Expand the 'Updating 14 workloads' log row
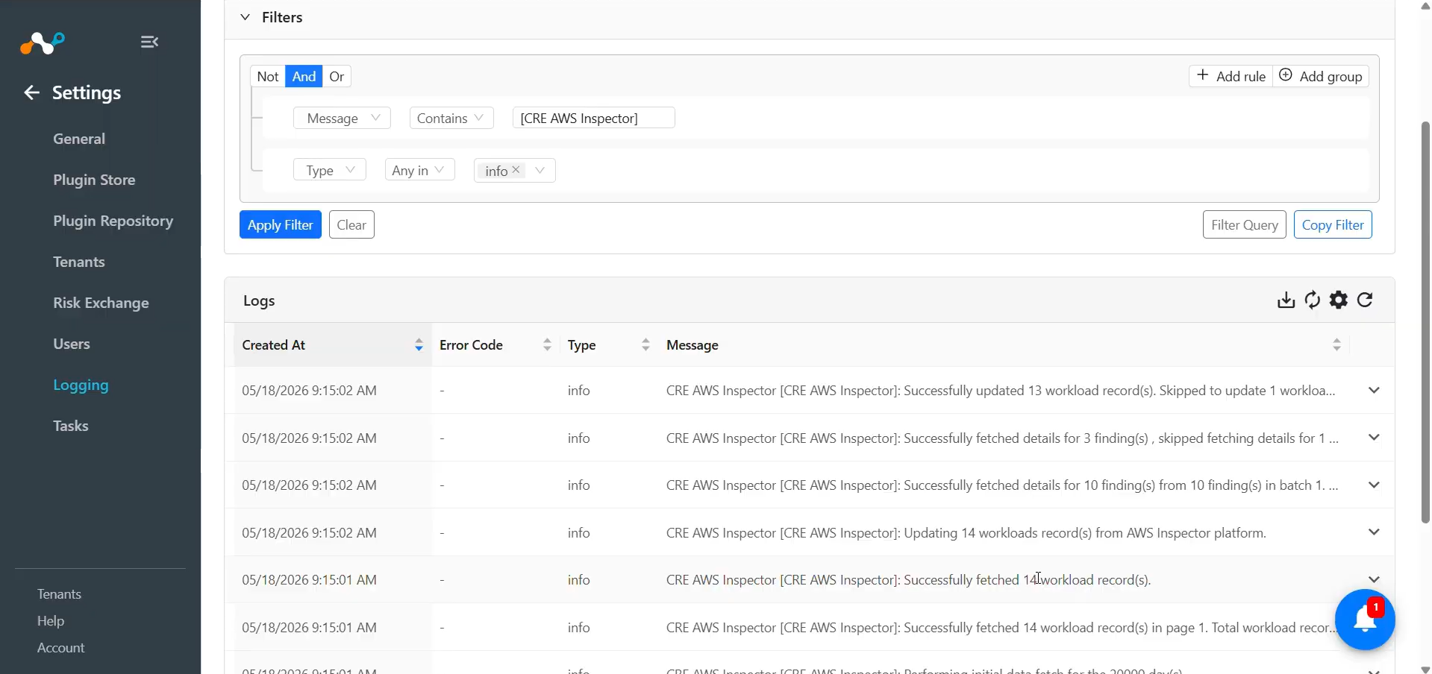The width and height of the screenshot is (1432, 674). (x=1374, y=532)
